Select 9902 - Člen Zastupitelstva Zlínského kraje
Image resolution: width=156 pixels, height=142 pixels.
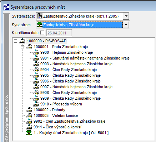click(x=69, y=121)
